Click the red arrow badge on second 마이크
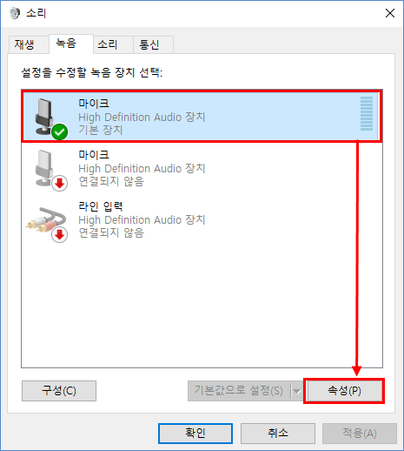The height and width of the screenshot is (451, 404). coord(60,183)
